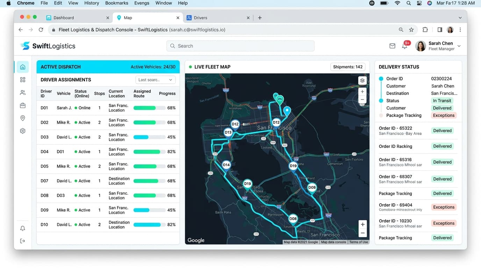
Task: Click the browser back arrow
Action: click(21, 30)
